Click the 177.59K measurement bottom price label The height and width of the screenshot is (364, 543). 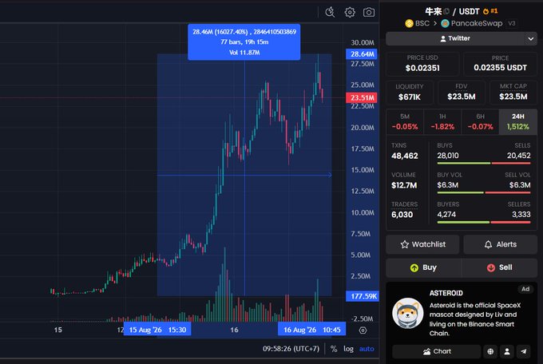[x=363, y=296]
